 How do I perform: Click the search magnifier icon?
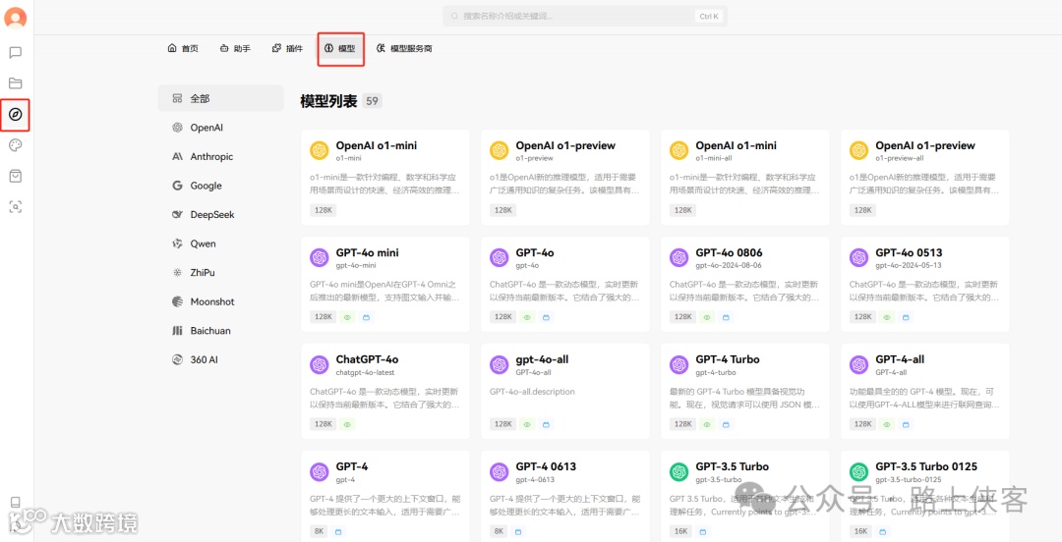click(x=454, y=17)
